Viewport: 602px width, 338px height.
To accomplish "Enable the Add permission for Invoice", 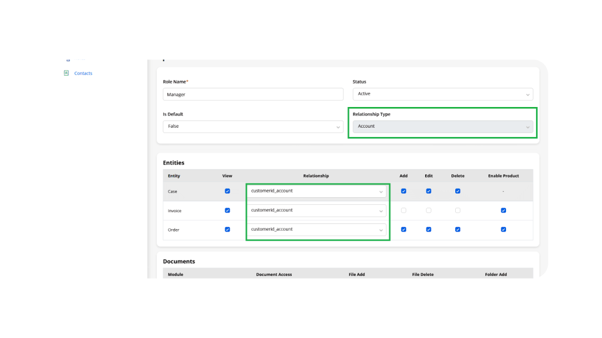I will 404,210.
